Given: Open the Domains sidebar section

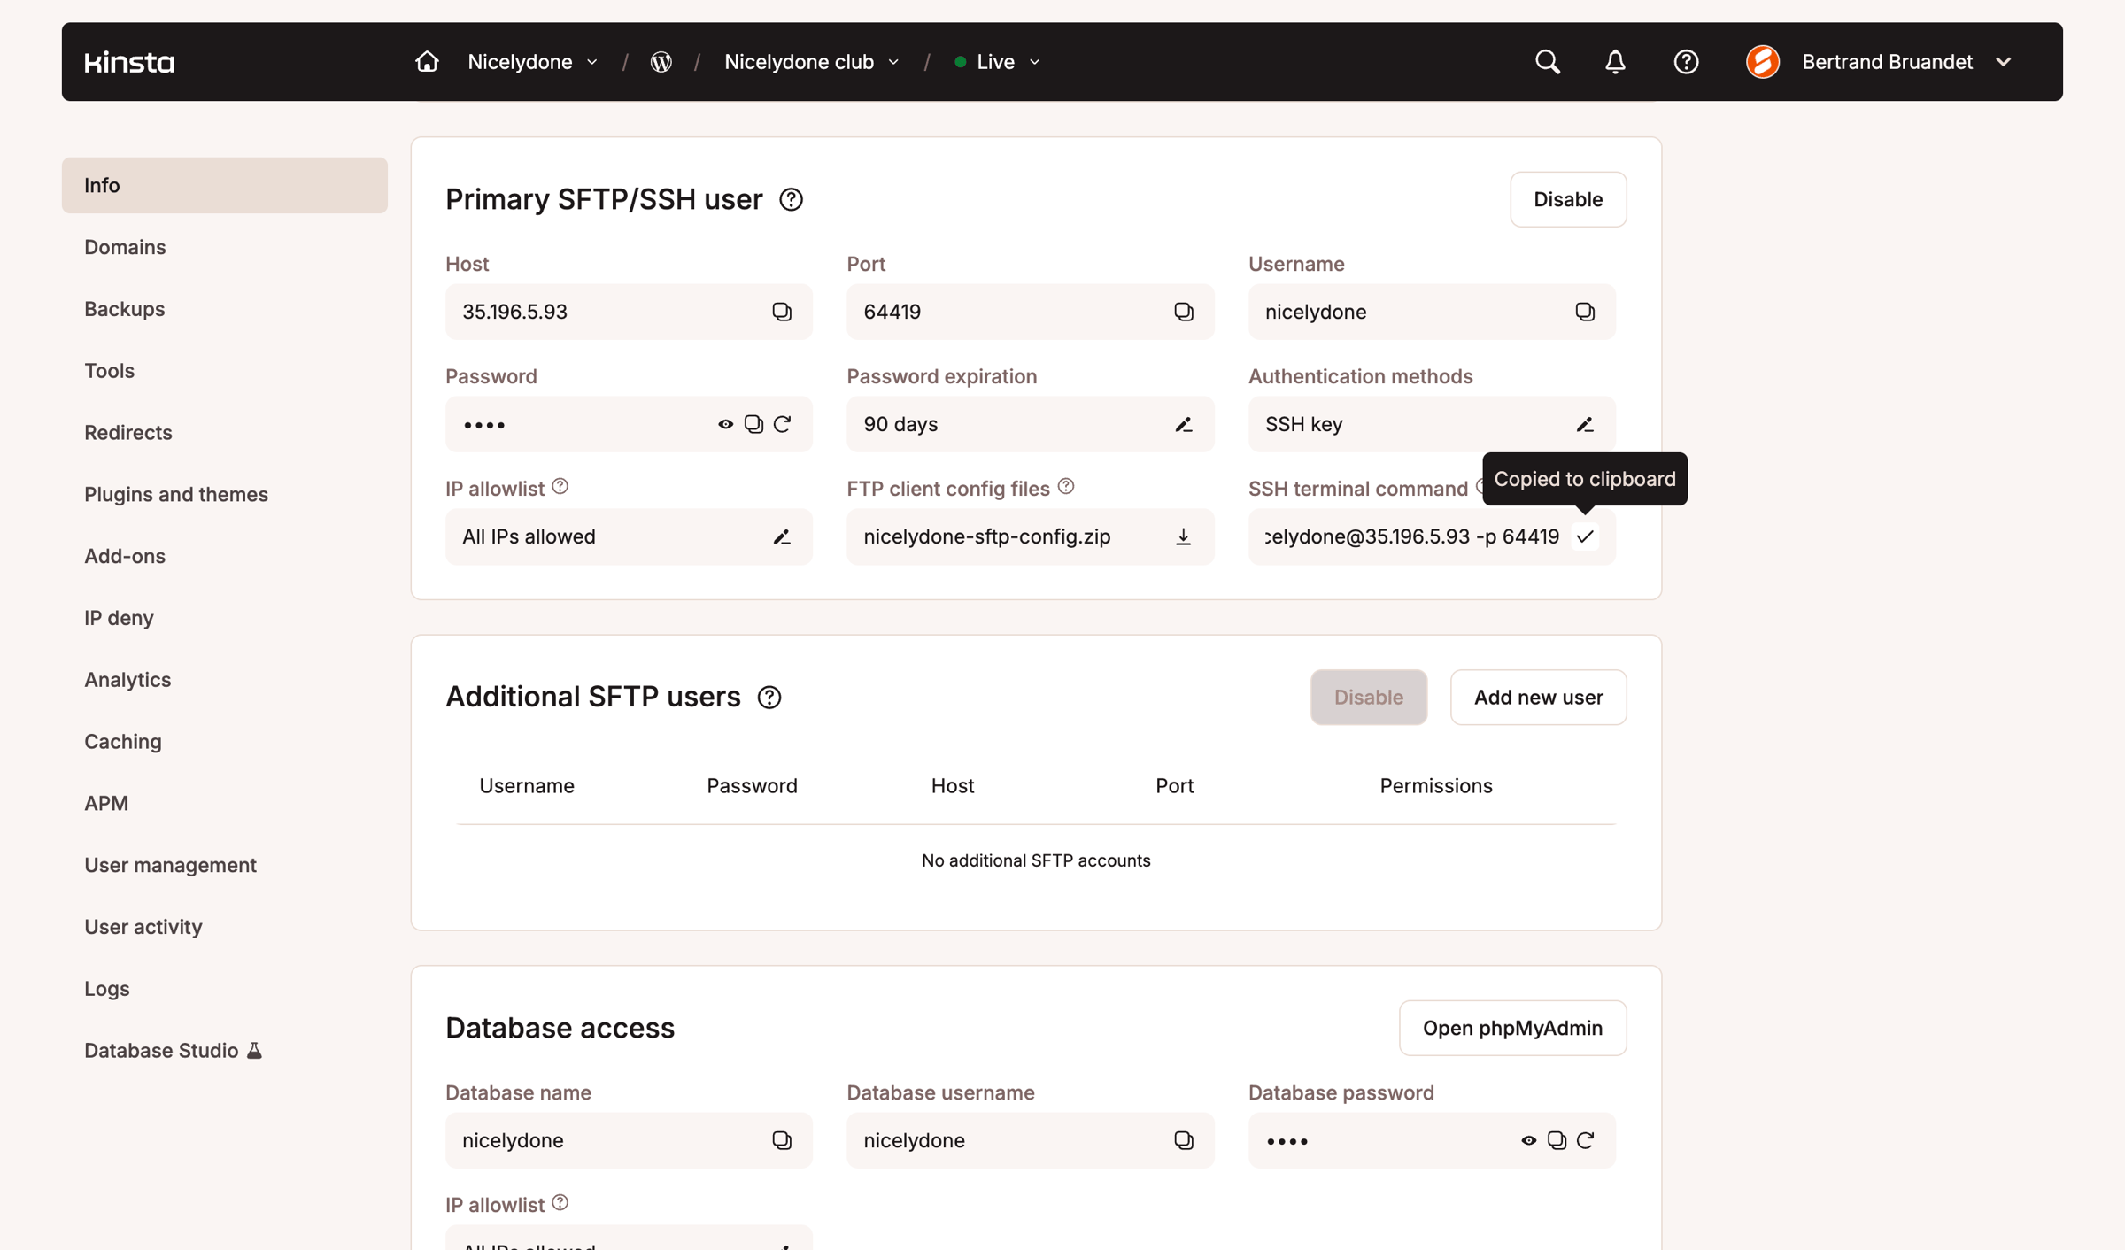Looking at the screenshot, I should [x=224, y=247].
